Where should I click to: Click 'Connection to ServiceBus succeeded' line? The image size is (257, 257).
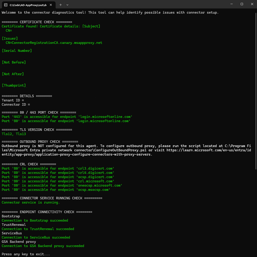pyautogui.click(x=36, y=237)
